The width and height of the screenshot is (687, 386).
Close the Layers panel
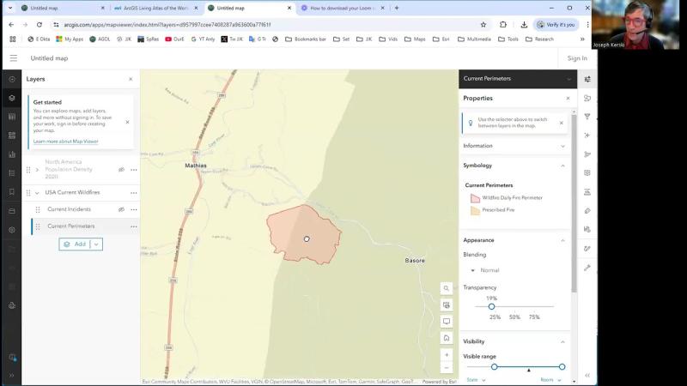[131, 79]
